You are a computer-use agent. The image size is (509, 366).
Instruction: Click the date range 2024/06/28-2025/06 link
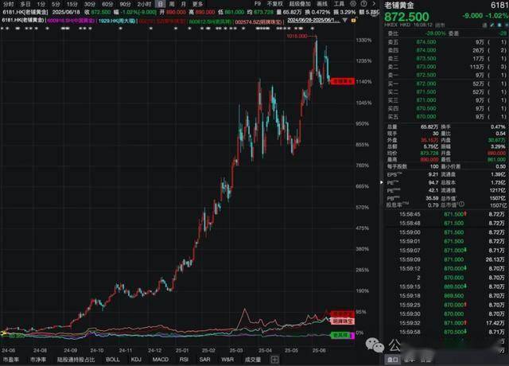313,21
